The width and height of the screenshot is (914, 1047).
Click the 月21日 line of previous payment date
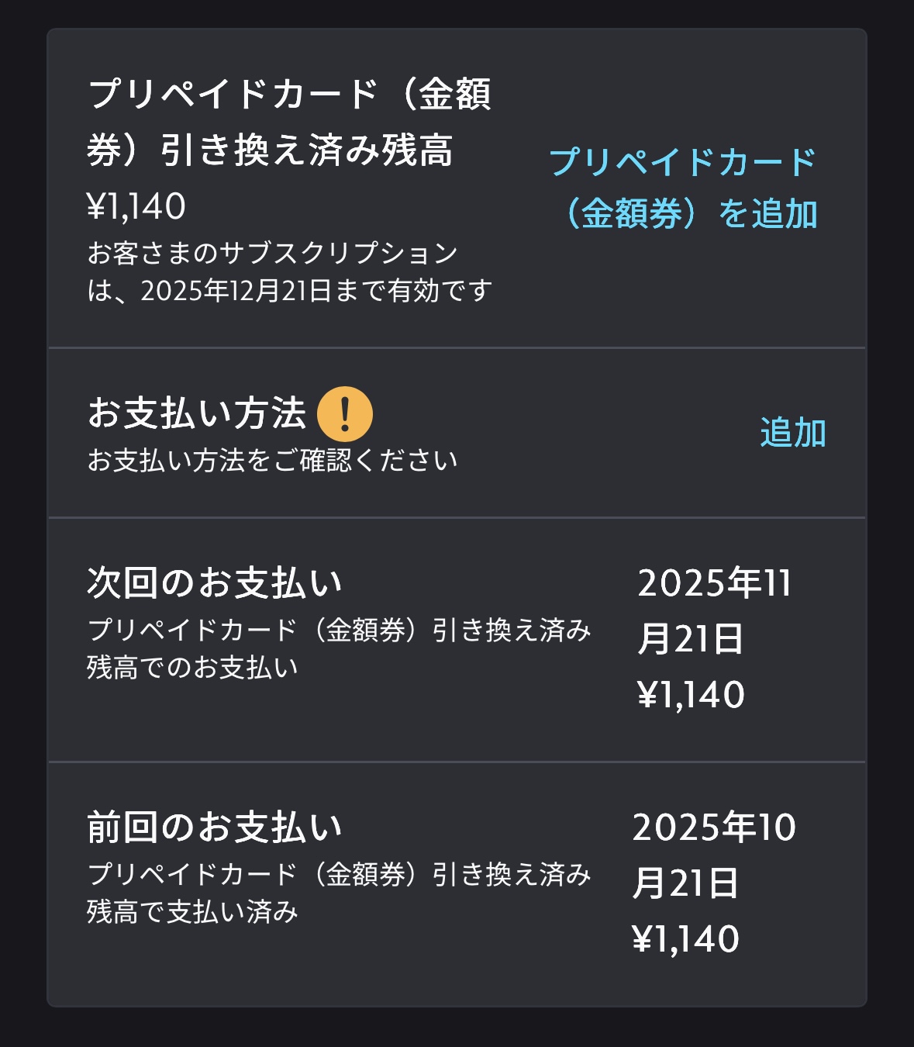click(686, 883)
